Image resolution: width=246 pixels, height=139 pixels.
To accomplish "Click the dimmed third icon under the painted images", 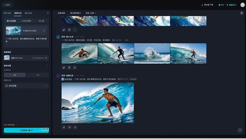I will coord(75,30).
